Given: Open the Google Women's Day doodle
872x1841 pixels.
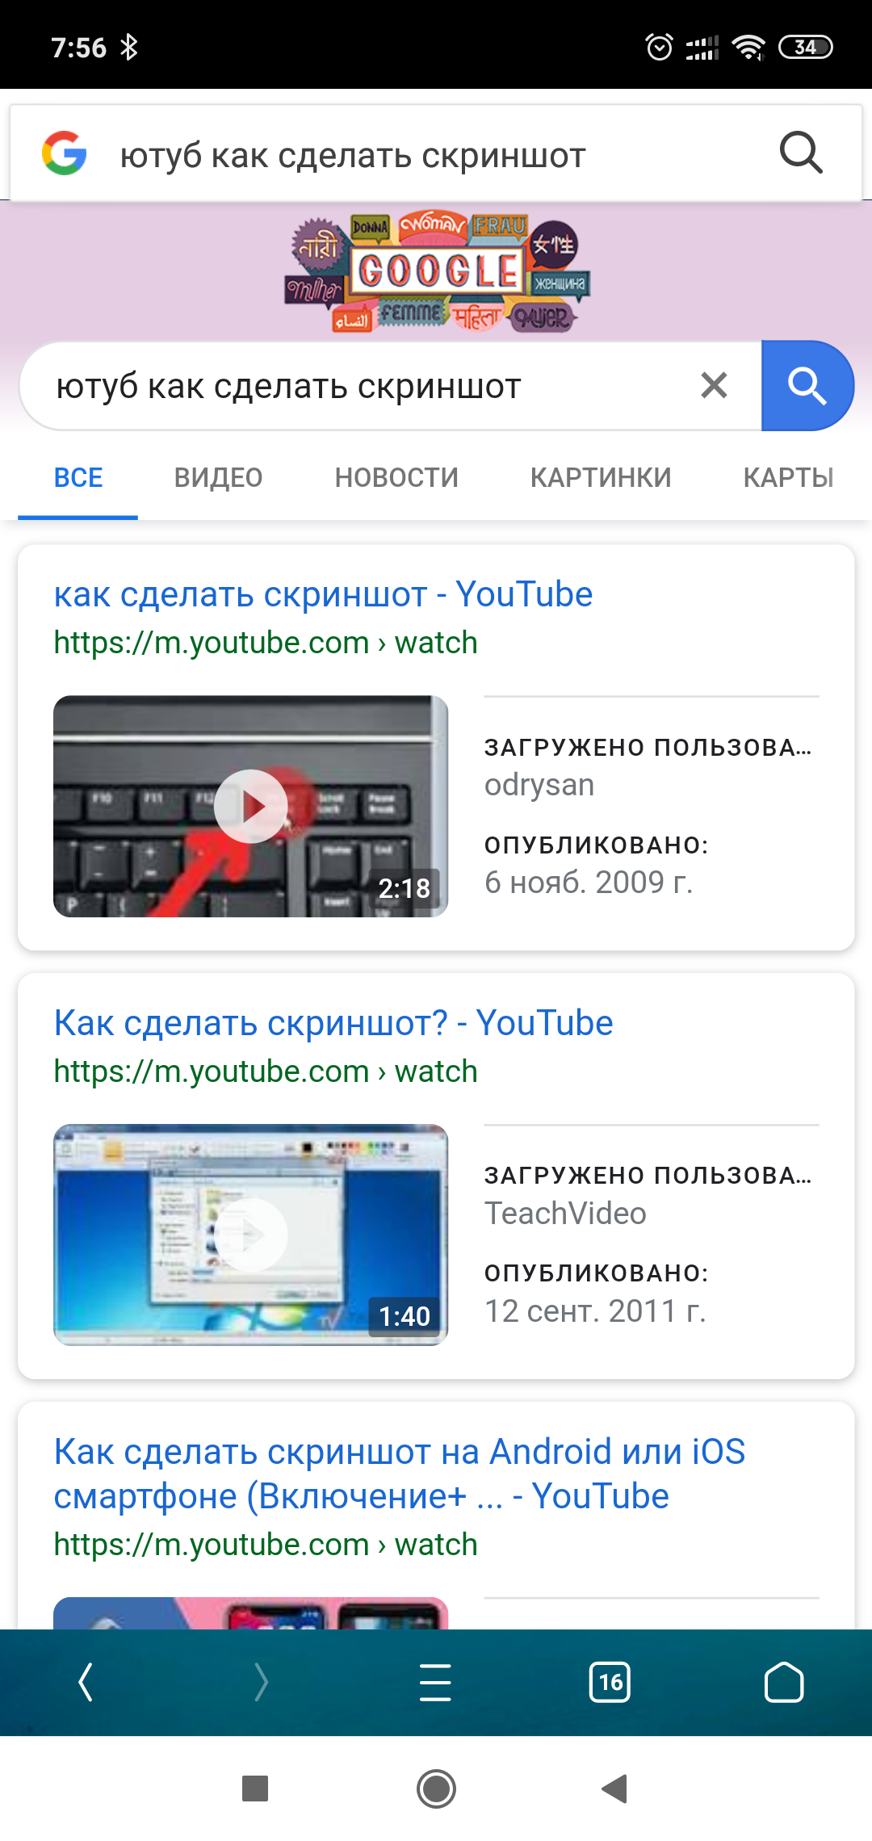Looking at the screenshot, I should [x=438, y=273].
